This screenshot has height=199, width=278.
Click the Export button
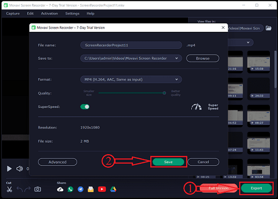pyautogui.click(x=256, y=188)
